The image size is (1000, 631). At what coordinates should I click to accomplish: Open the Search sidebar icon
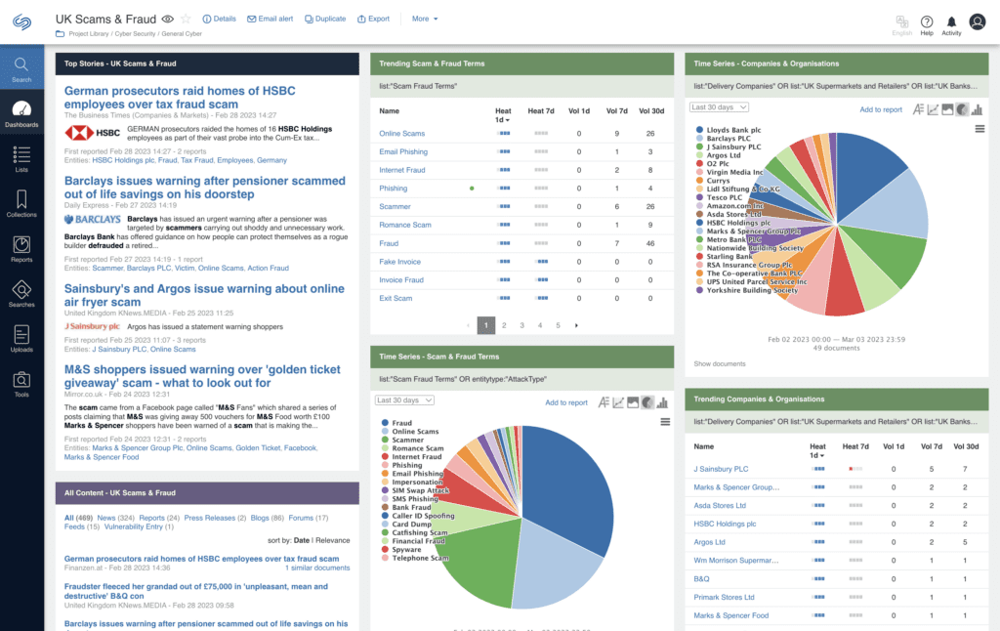point(21,68)
